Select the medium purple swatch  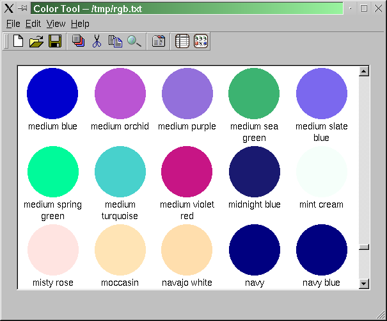187,94
